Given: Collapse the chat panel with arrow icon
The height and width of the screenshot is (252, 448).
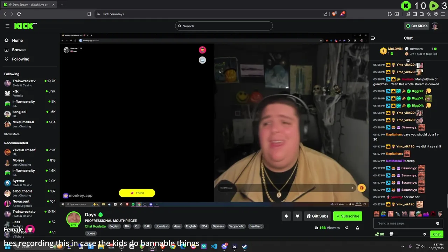Looking at the screenshot, I should click(x=373, y=38).
